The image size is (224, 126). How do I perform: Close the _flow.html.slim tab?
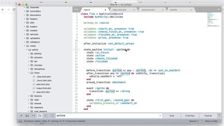click(163, 10)
